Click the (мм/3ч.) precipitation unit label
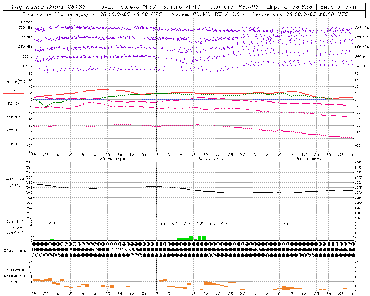 click(15, 222)
